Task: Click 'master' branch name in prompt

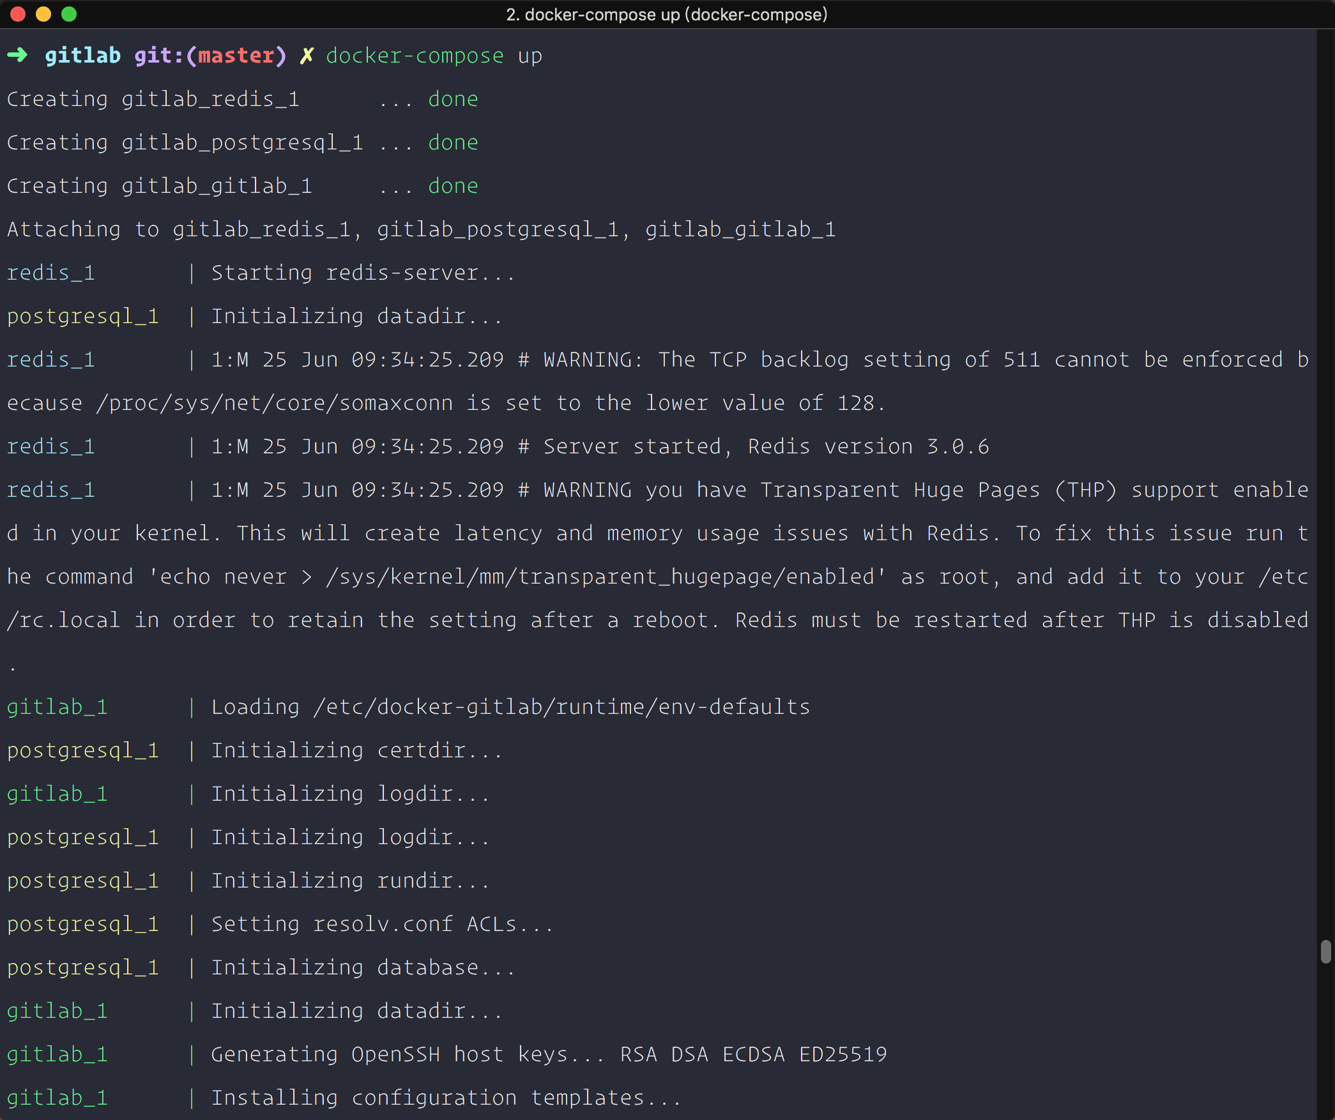Action: (236, 56)
